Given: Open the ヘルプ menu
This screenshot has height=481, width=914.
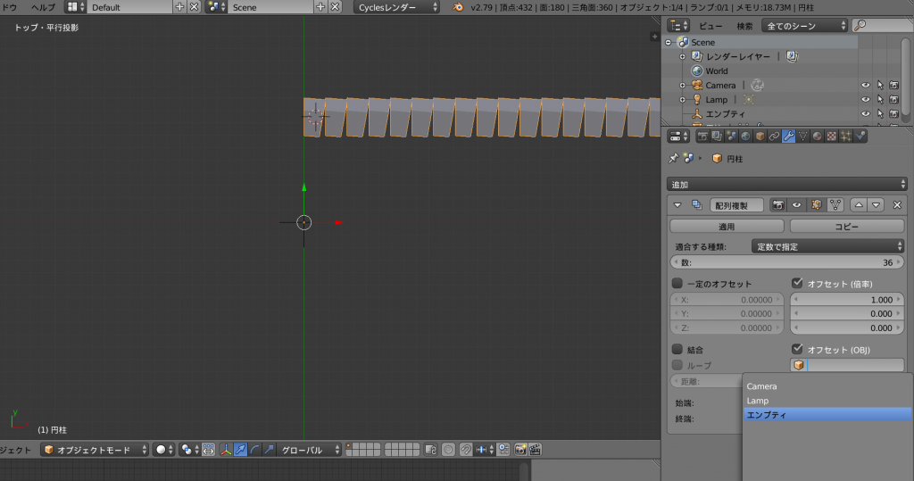Looking at the screenshot, I should click(x=43, y=7).
